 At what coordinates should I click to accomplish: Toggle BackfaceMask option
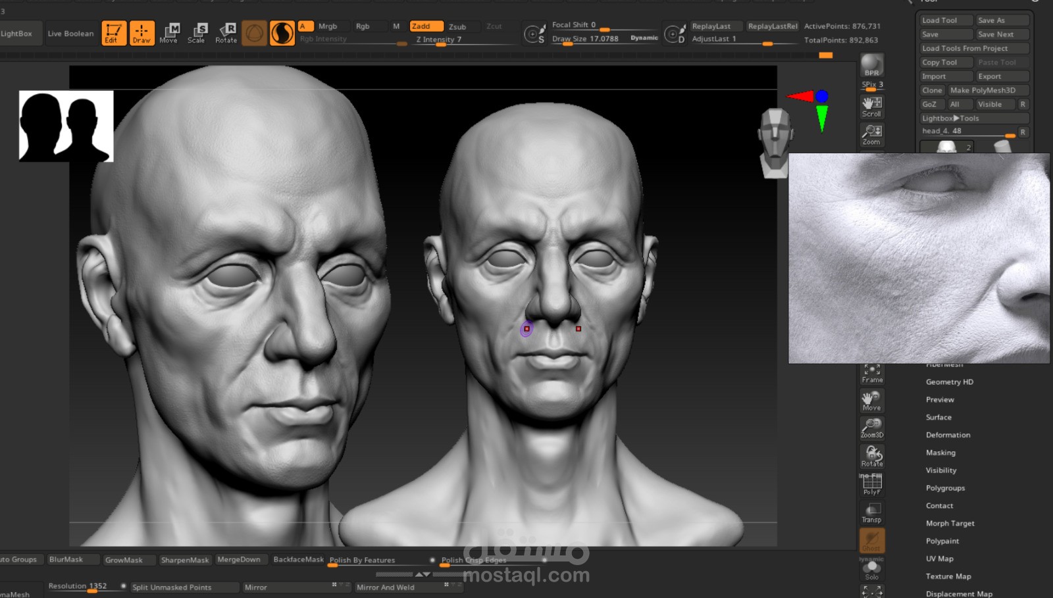point(299,559)
